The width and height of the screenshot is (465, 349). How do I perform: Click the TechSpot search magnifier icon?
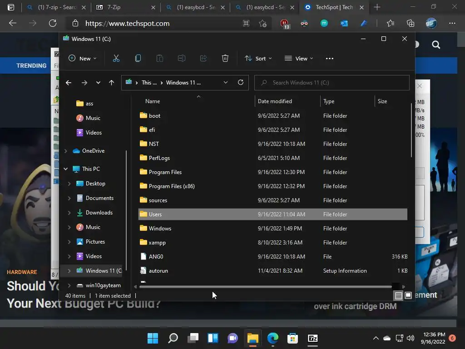click(436, 45)
